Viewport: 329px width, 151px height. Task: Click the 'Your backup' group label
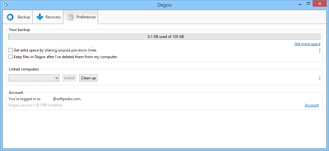[x=19, y=30]
